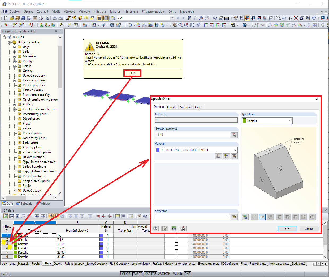Save the model with the floppy icon
This screenshot has width=329, height=277.
click(29, 18)
